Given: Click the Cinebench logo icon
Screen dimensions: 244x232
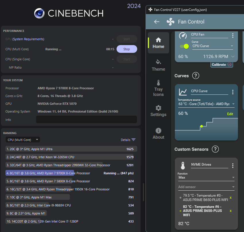Looking at the screenshot, I should tap(39, 13).
